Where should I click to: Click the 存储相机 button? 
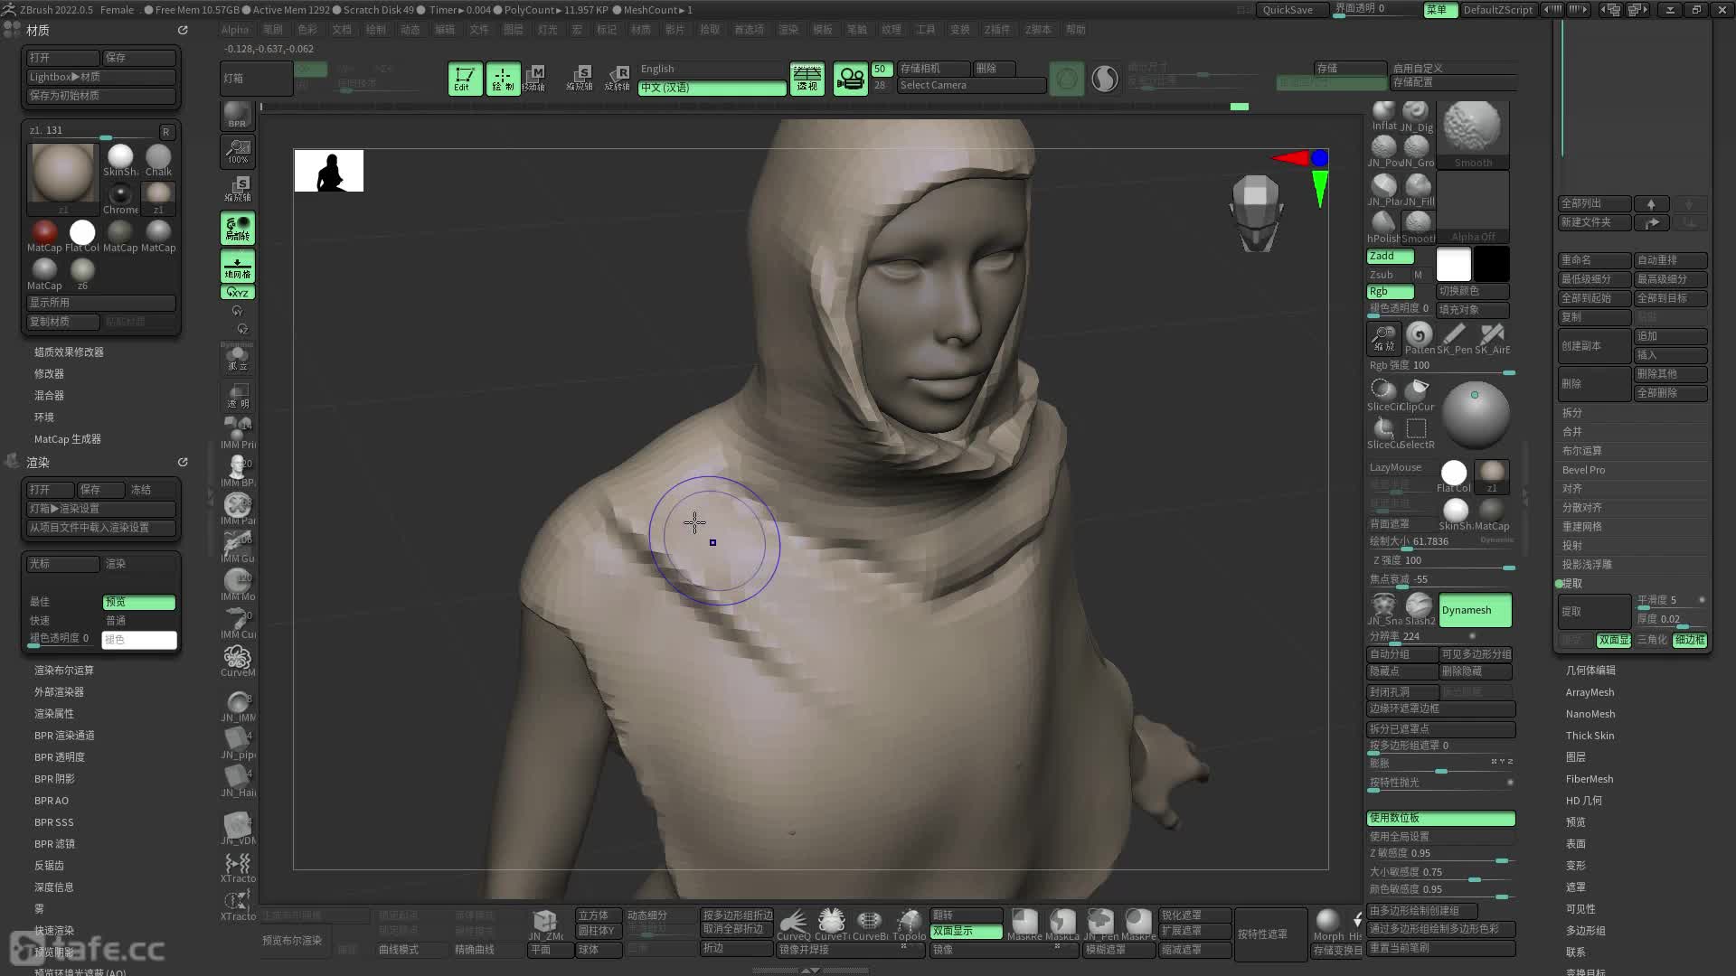(x=933, y=69)
